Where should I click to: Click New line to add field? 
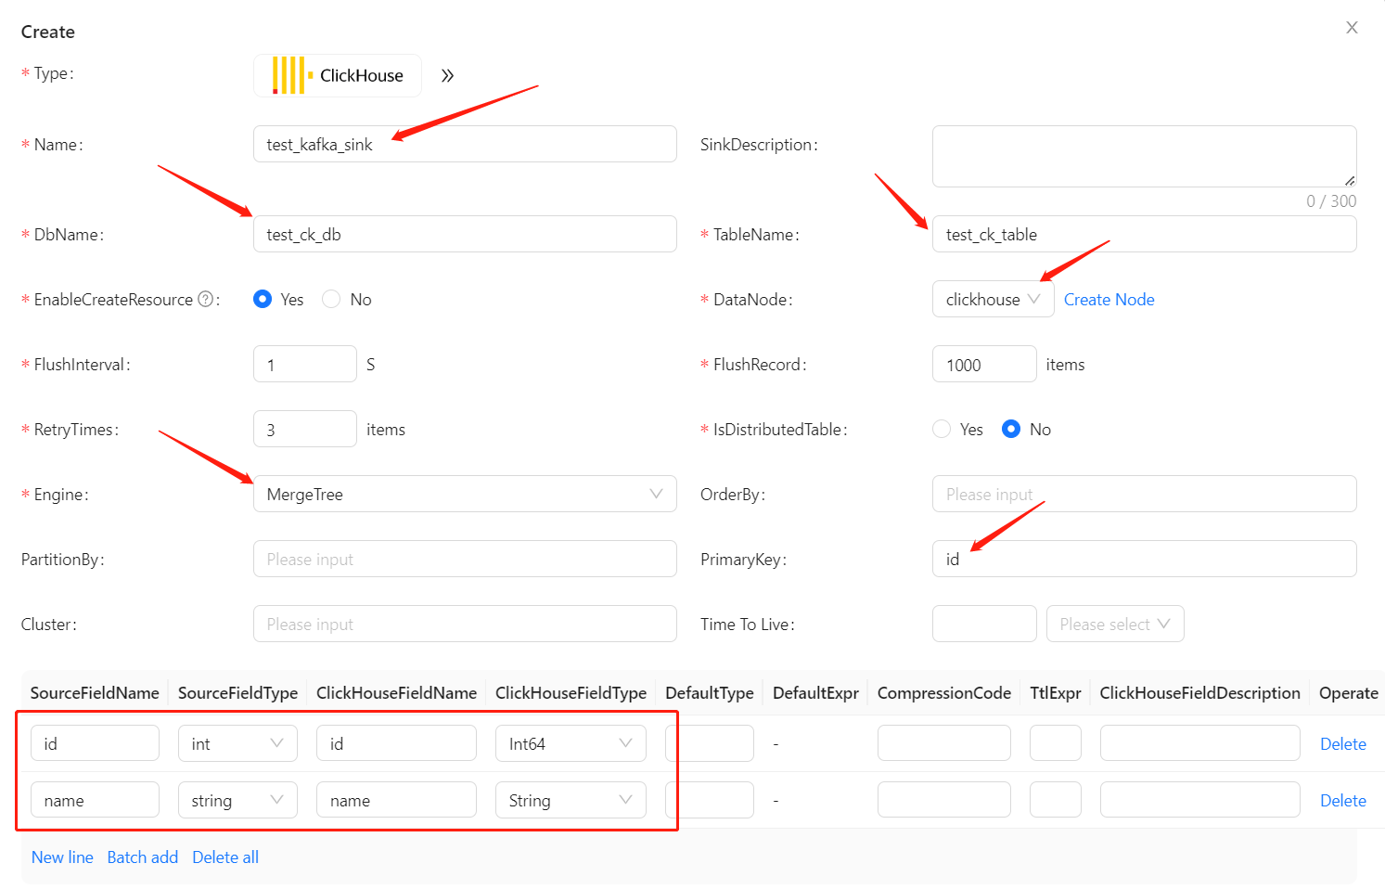pos(62,857)
